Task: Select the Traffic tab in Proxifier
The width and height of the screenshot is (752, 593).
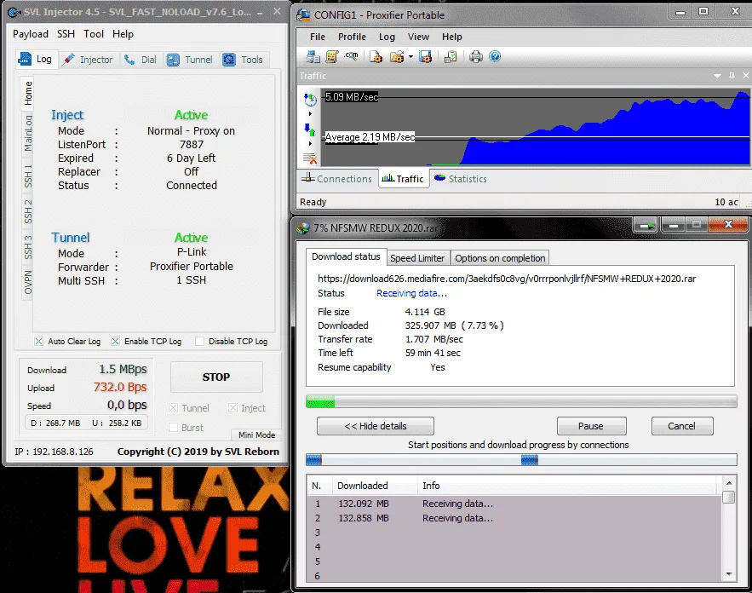Action: coord(403,178)
